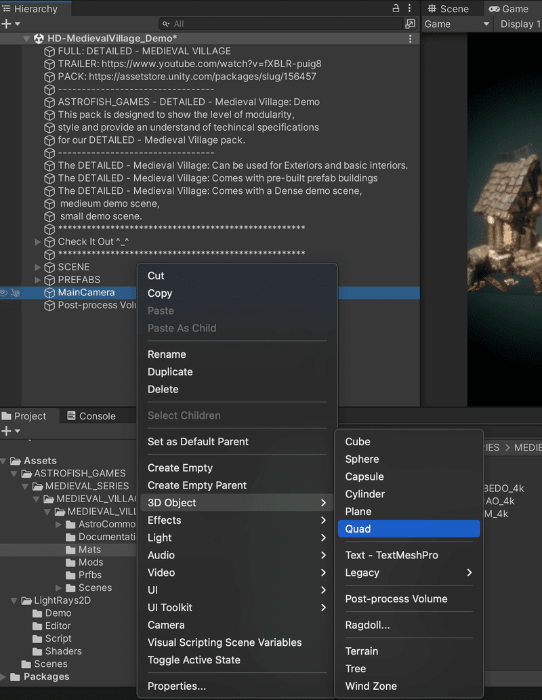Toggle the Hierarchy panel lock icon
Image resolution: width=542 pixels, height=700 pixels.
(x=396, y=8)
